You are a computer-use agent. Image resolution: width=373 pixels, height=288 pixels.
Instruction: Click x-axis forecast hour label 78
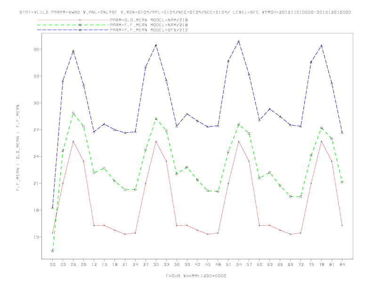pyautogui.click(x=321, y=264)
